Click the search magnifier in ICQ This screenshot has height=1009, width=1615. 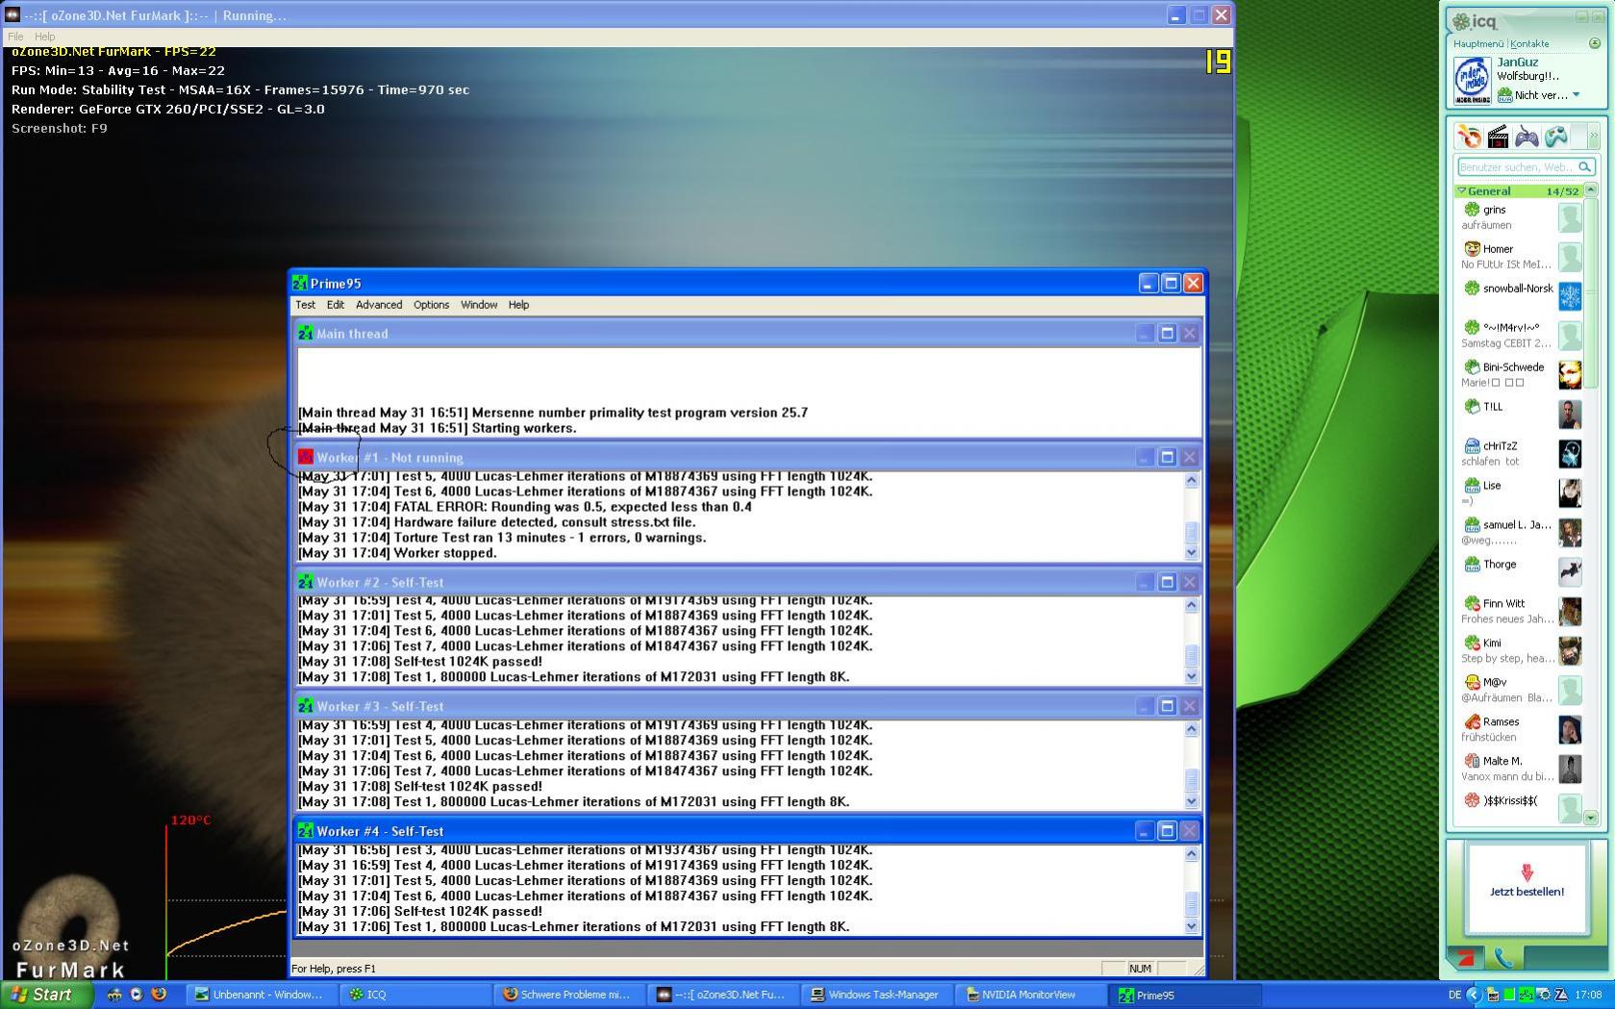(1584, 166)
